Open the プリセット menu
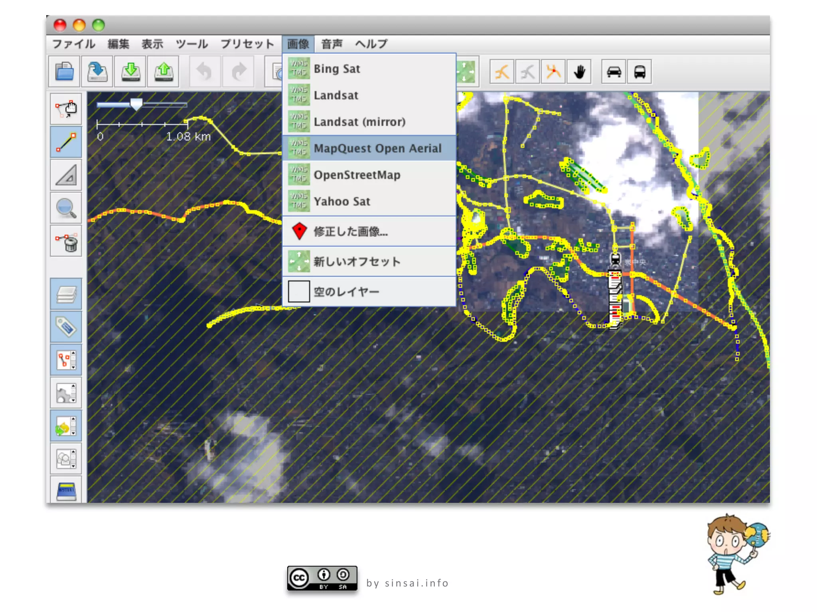Screen dimensions: 817x612 point(247,44)
